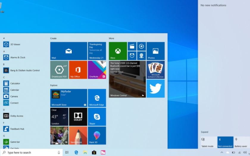Click the taskbar search box
This screenshot has width=250, height=156.
pyautogui.click(x=31, y=152)
